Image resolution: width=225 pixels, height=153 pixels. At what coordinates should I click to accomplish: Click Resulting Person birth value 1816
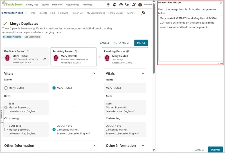tap(109, 103)
